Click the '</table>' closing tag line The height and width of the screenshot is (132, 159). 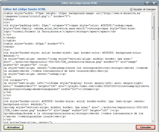[10, 41]
